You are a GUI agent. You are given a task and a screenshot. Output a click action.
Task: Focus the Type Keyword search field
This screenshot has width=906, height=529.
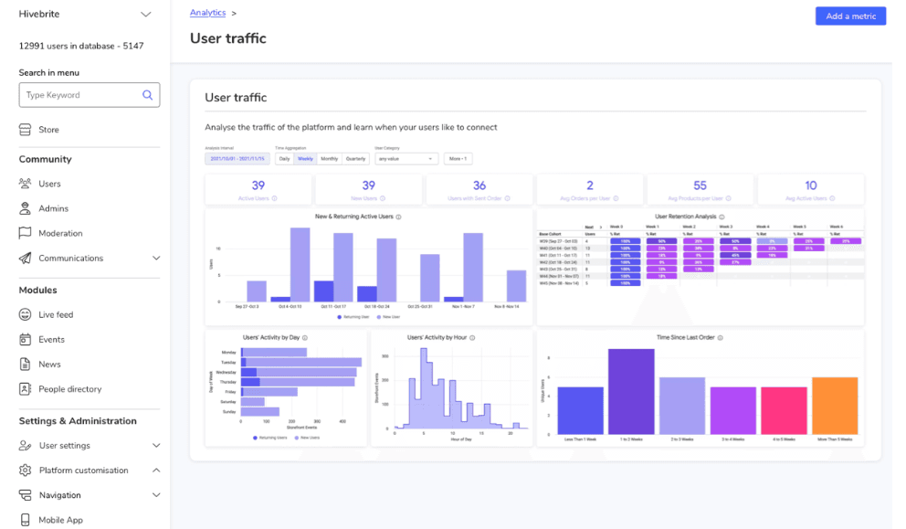point(89,95)
